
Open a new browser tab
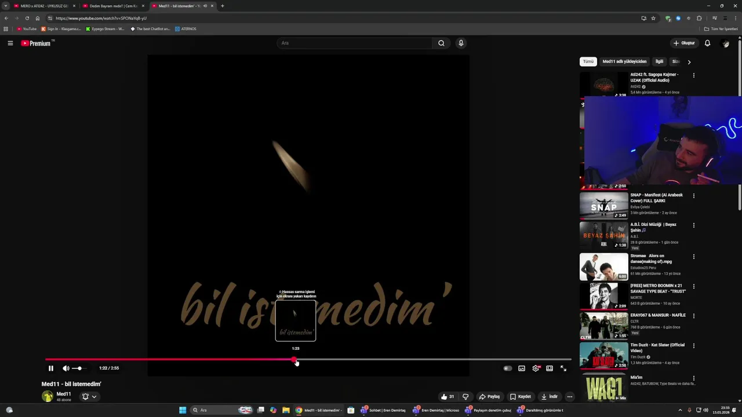[223, 6]
